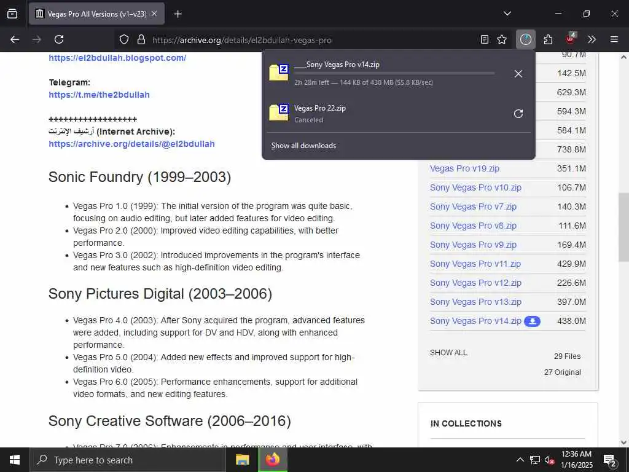This screenshot has width=629, height=472.
Task: Bookmark this page with the star icon
Action: tap(502, 39)
